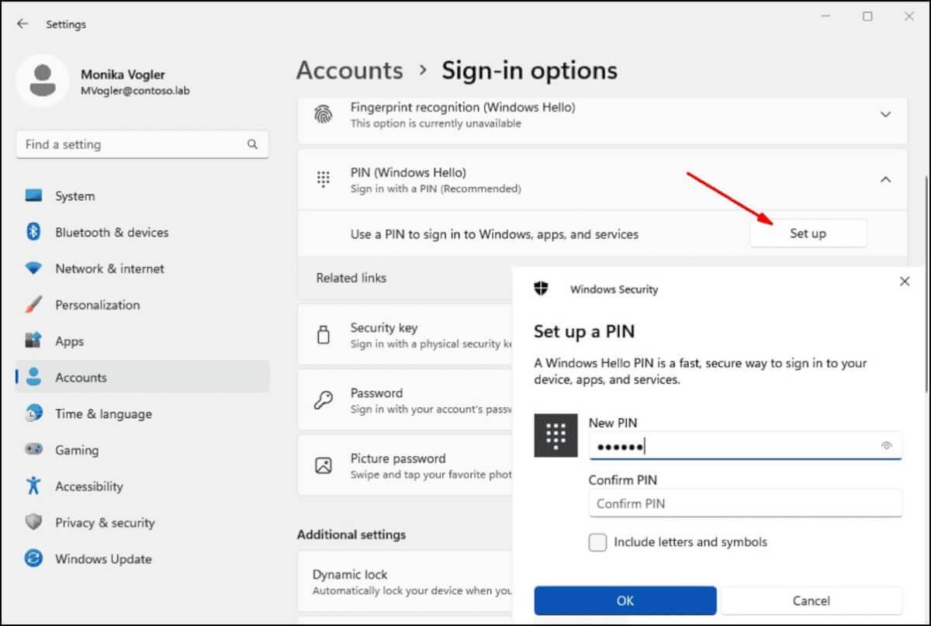Confirm PIN setup with OK

[625, 600]
